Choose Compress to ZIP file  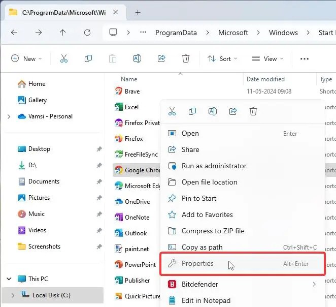pyautogui.click(x=243, y=231)
